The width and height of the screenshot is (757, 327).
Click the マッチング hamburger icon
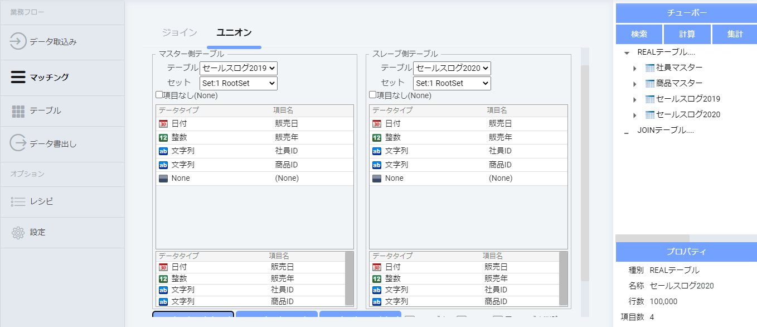coord(18,77)
